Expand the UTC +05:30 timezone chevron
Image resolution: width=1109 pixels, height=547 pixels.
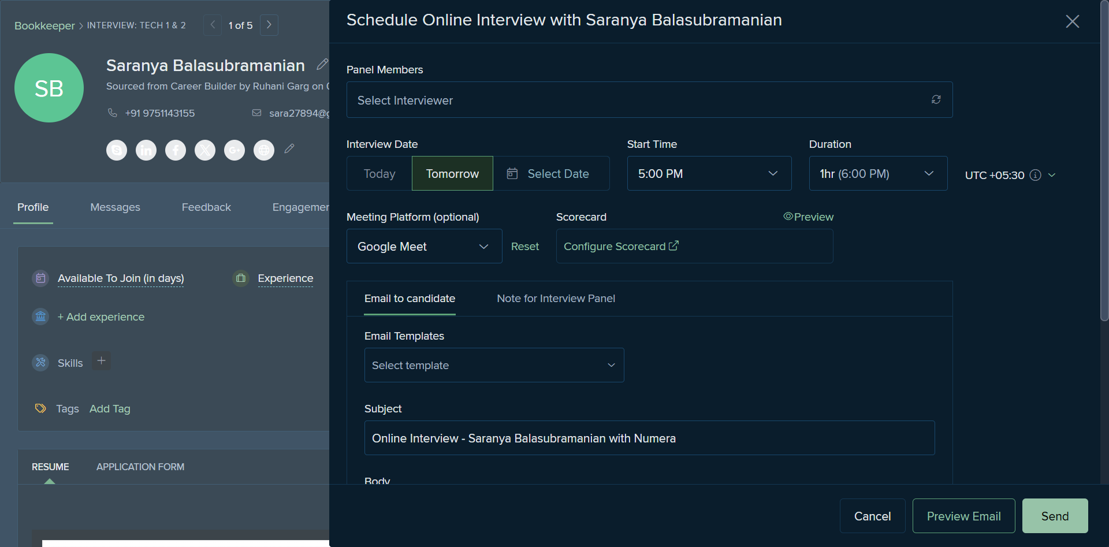click(x=1052, y=175)
